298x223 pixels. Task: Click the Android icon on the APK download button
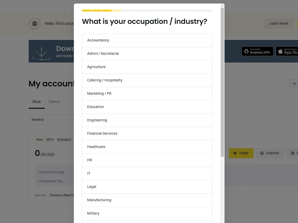point(247,51)
